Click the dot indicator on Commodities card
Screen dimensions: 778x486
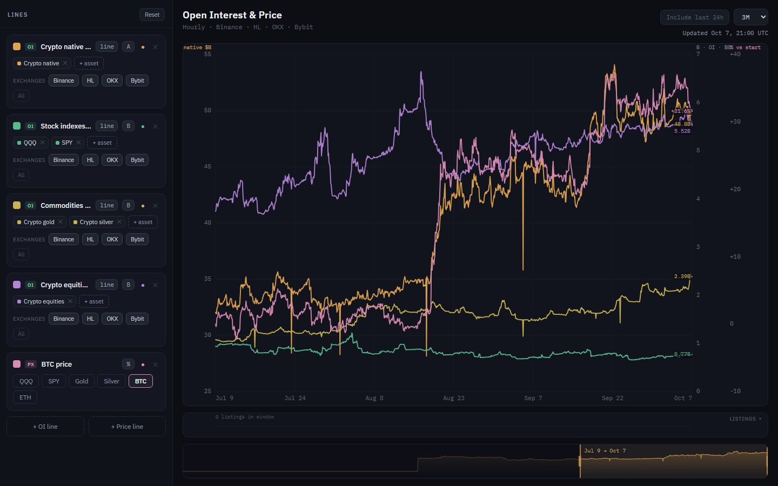[x=143, y=206]
